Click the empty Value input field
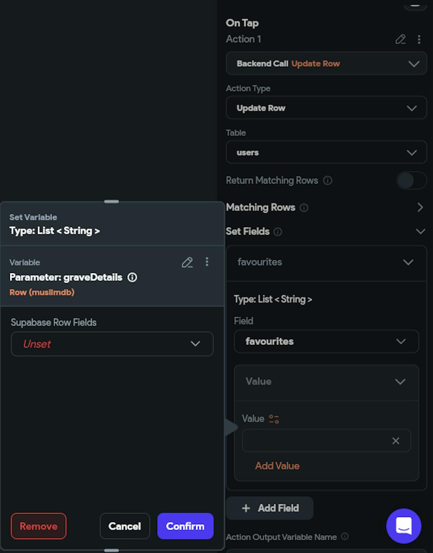 click(315, 440)
